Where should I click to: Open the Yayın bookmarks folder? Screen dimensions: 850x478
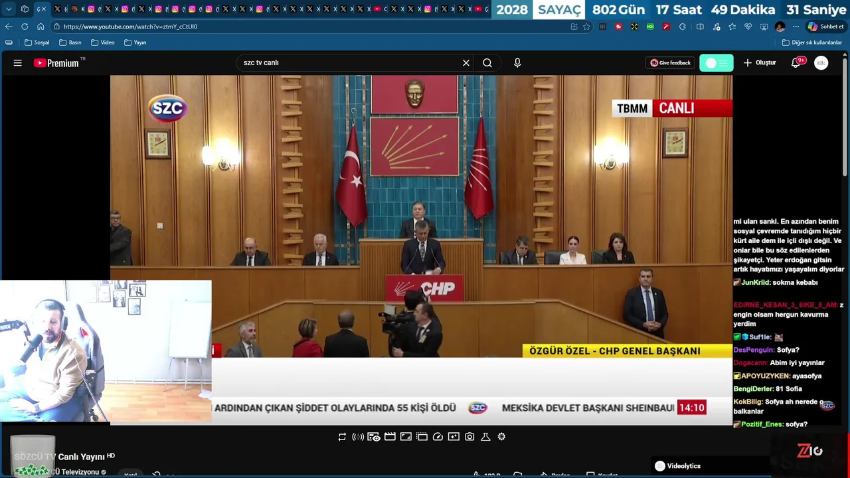(135, 42)
